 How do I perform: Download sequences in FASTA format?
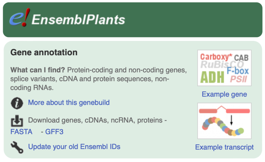[x=21, y=132]
